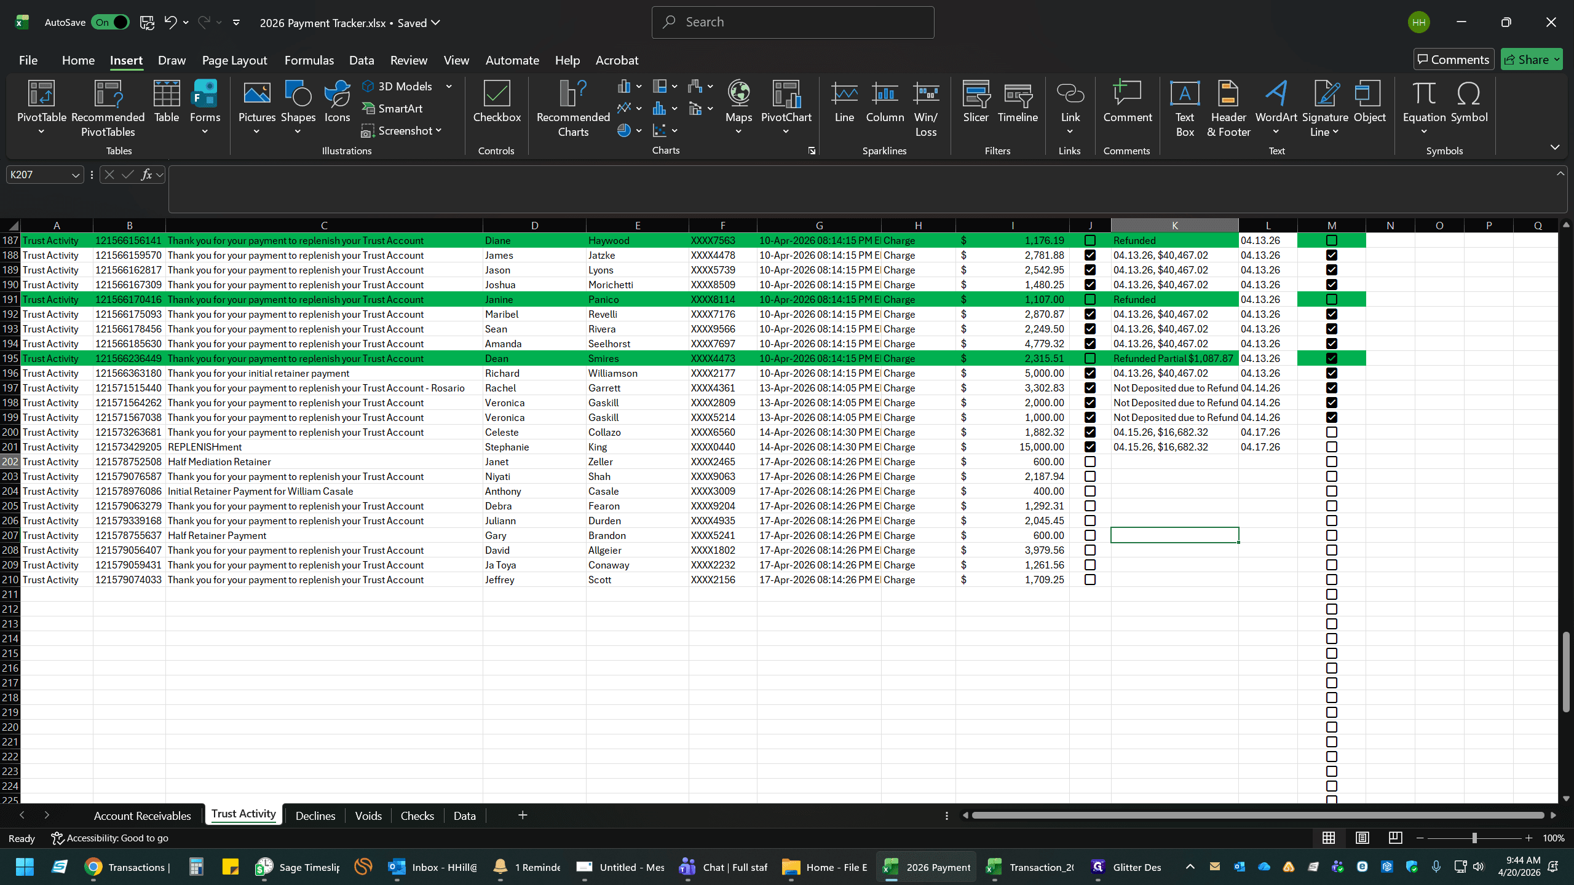The width and height of the screenshot is (1574, 885).
Task: Open the Data ribbon tab
Action: [x=362, y=60]
